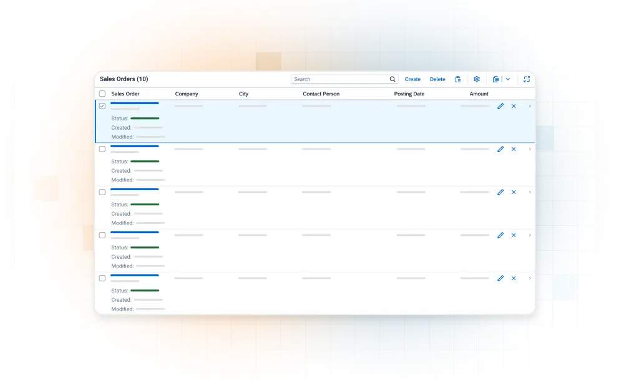The image size is (624, 386).
Task: Click the export spreadsheet icon
Action: click(495, 79)
